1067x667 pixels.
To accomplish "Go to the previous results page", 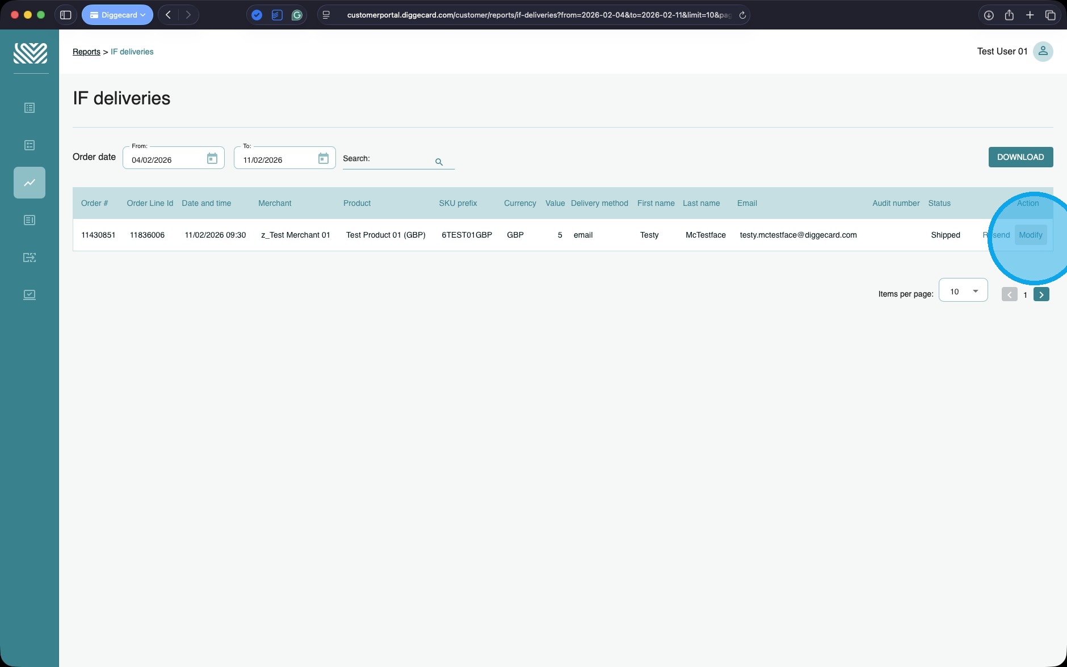I will (x=1010, y=294).
